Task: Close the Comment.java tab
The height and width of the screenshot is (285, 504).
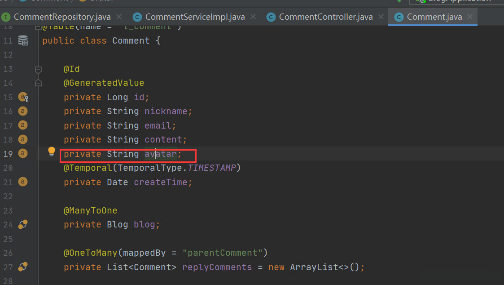Action: pyautogui.click(x=470, y=17)
